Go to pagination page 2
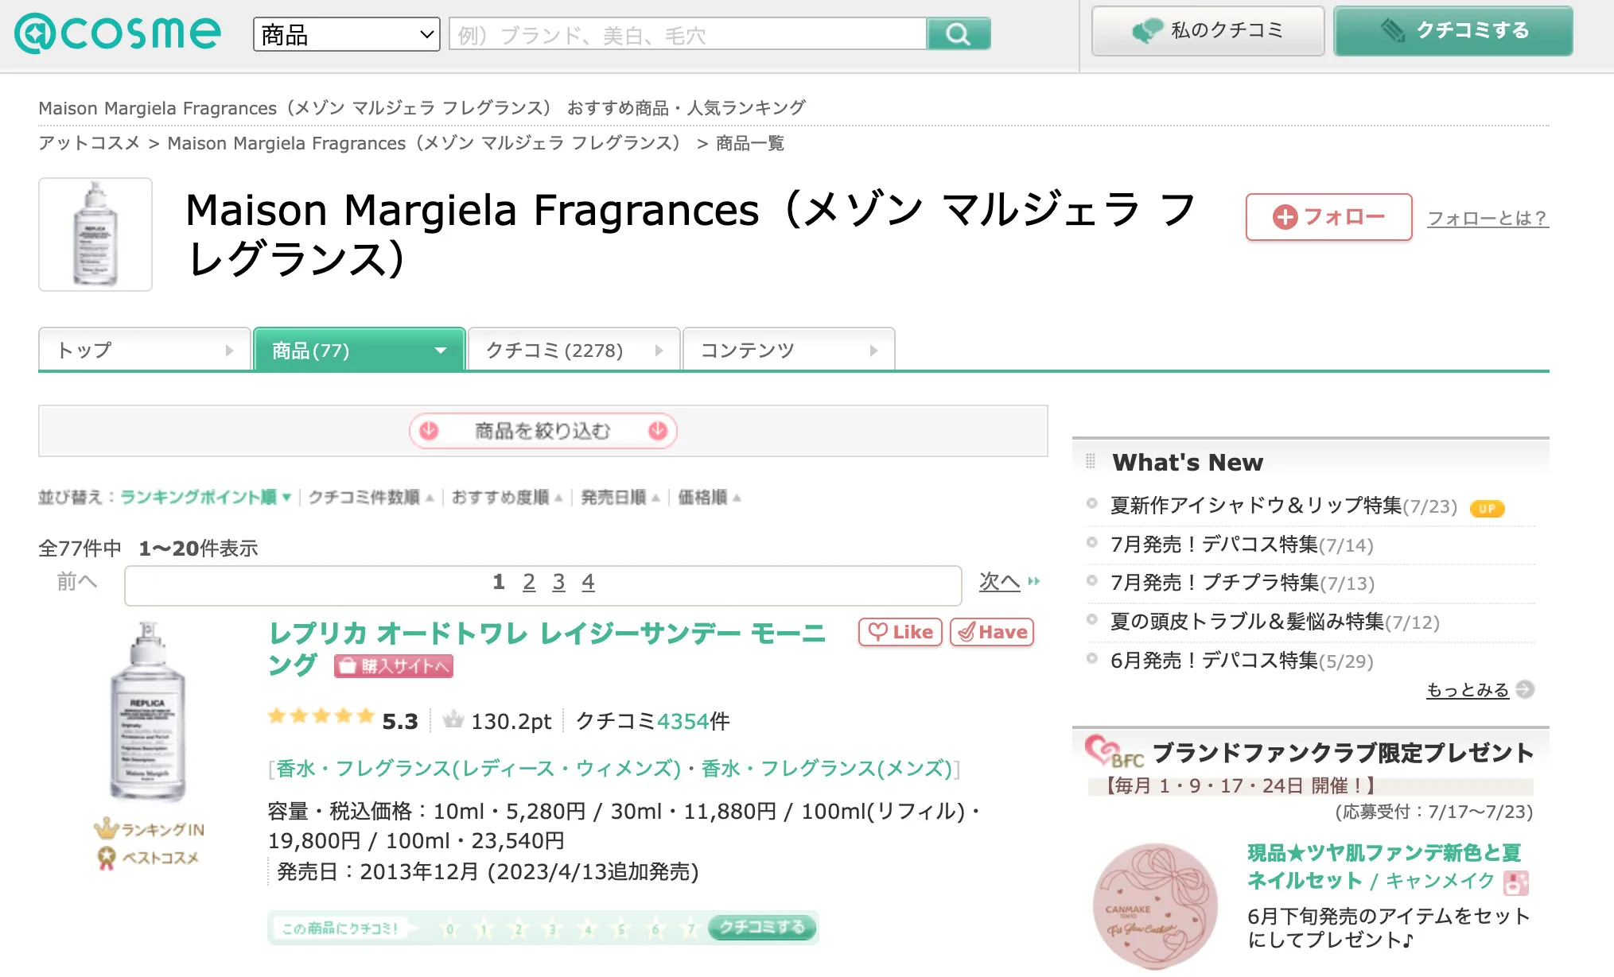 point(529,582)
